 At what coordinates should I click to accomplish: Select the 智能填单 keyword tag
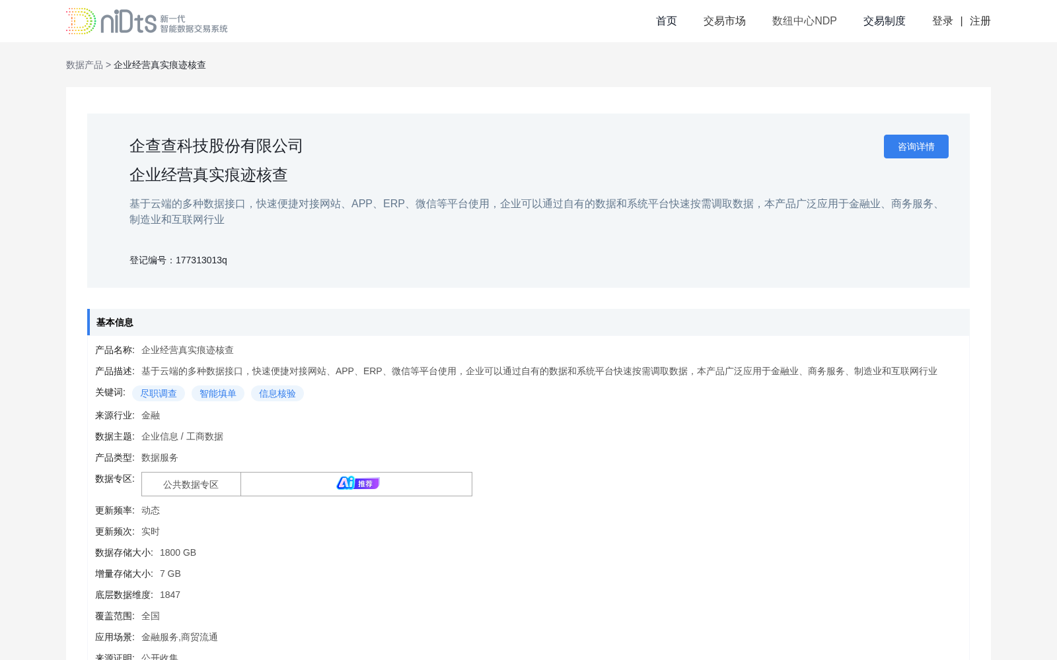tap(218, 393)
